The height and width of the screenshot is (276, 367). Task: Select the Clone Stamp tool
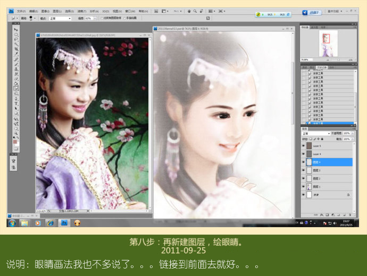(16, 69)
